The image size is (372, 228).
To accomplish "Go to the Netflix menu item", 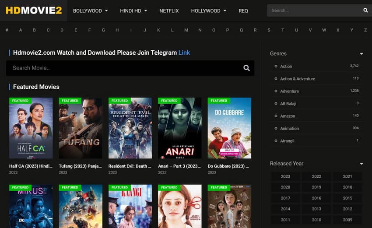I will pyautogui.click(x=169, y=11).
